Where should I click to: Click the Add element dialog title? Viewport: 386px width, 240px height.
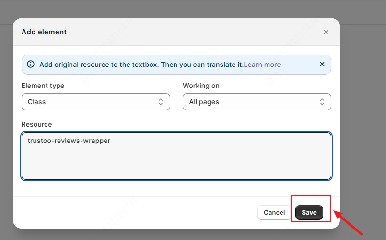44,32
